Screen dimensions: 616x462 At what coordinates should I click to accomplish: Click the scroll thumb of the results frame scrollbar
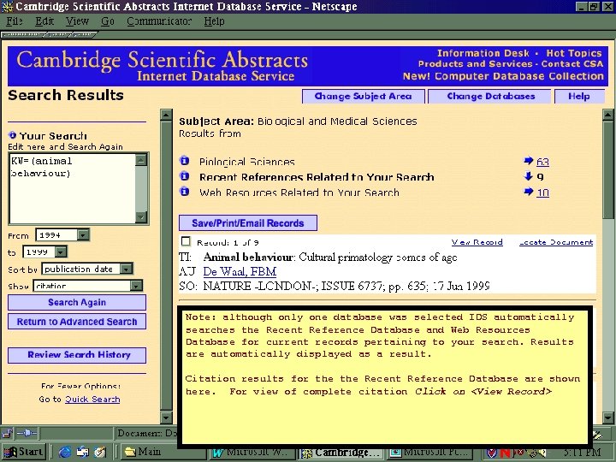tap(608, 169)
